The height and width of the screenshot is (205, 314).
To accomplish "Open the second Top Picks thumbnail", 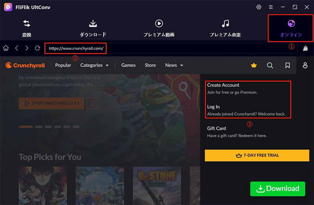I will [100, 186].
